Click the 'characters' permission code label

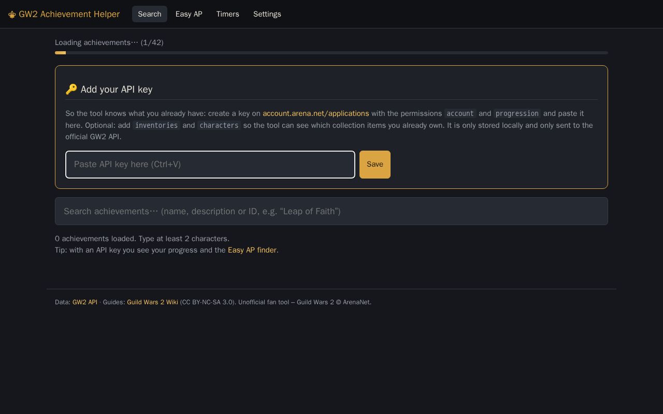pyautogui.click(x=219, y=125)
